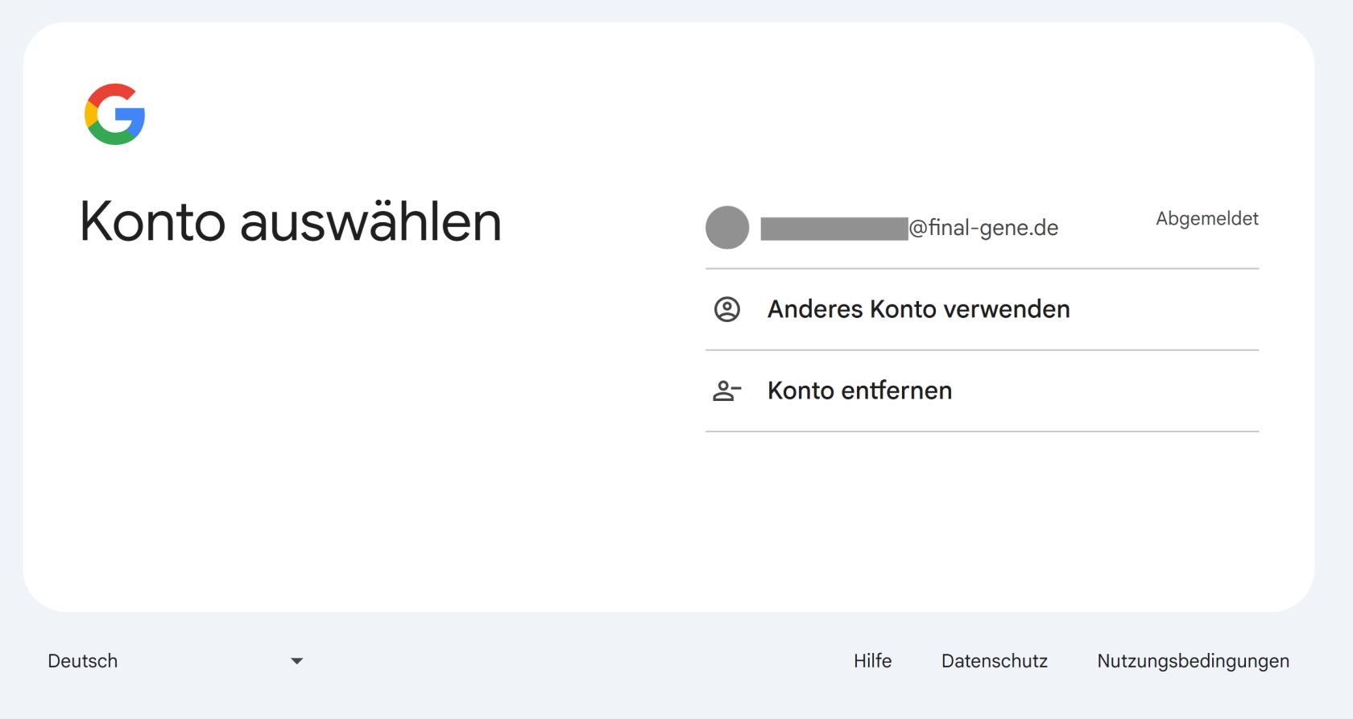Click "Konto entfernen"
This screenshot has height=719, width=1353.
859,390
